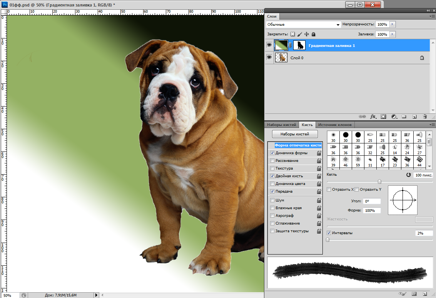The width and height of the screenshot is (436, 298).
Task: Delete layer with the trash icon
Action: 424,117
